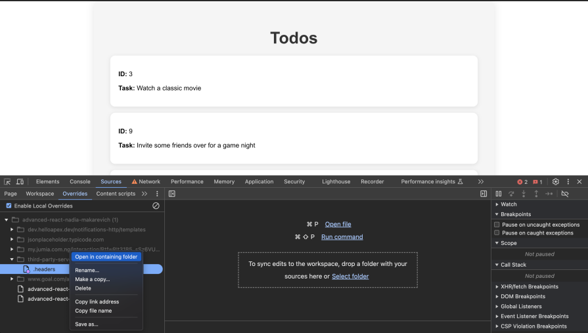Expand XHR/fetch Breakpoints section
588x333 pixels.
point(497,286)
